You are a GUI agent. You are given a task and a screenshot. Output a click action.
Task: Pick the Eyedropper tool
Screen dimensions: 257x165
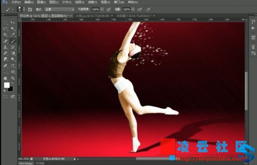point(13,35)
